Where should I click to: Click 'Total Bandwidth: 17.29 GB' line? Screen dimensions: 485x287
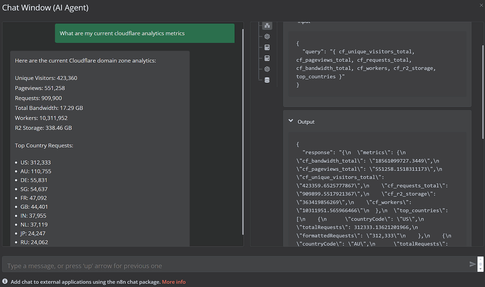click(x=49, y=108)
